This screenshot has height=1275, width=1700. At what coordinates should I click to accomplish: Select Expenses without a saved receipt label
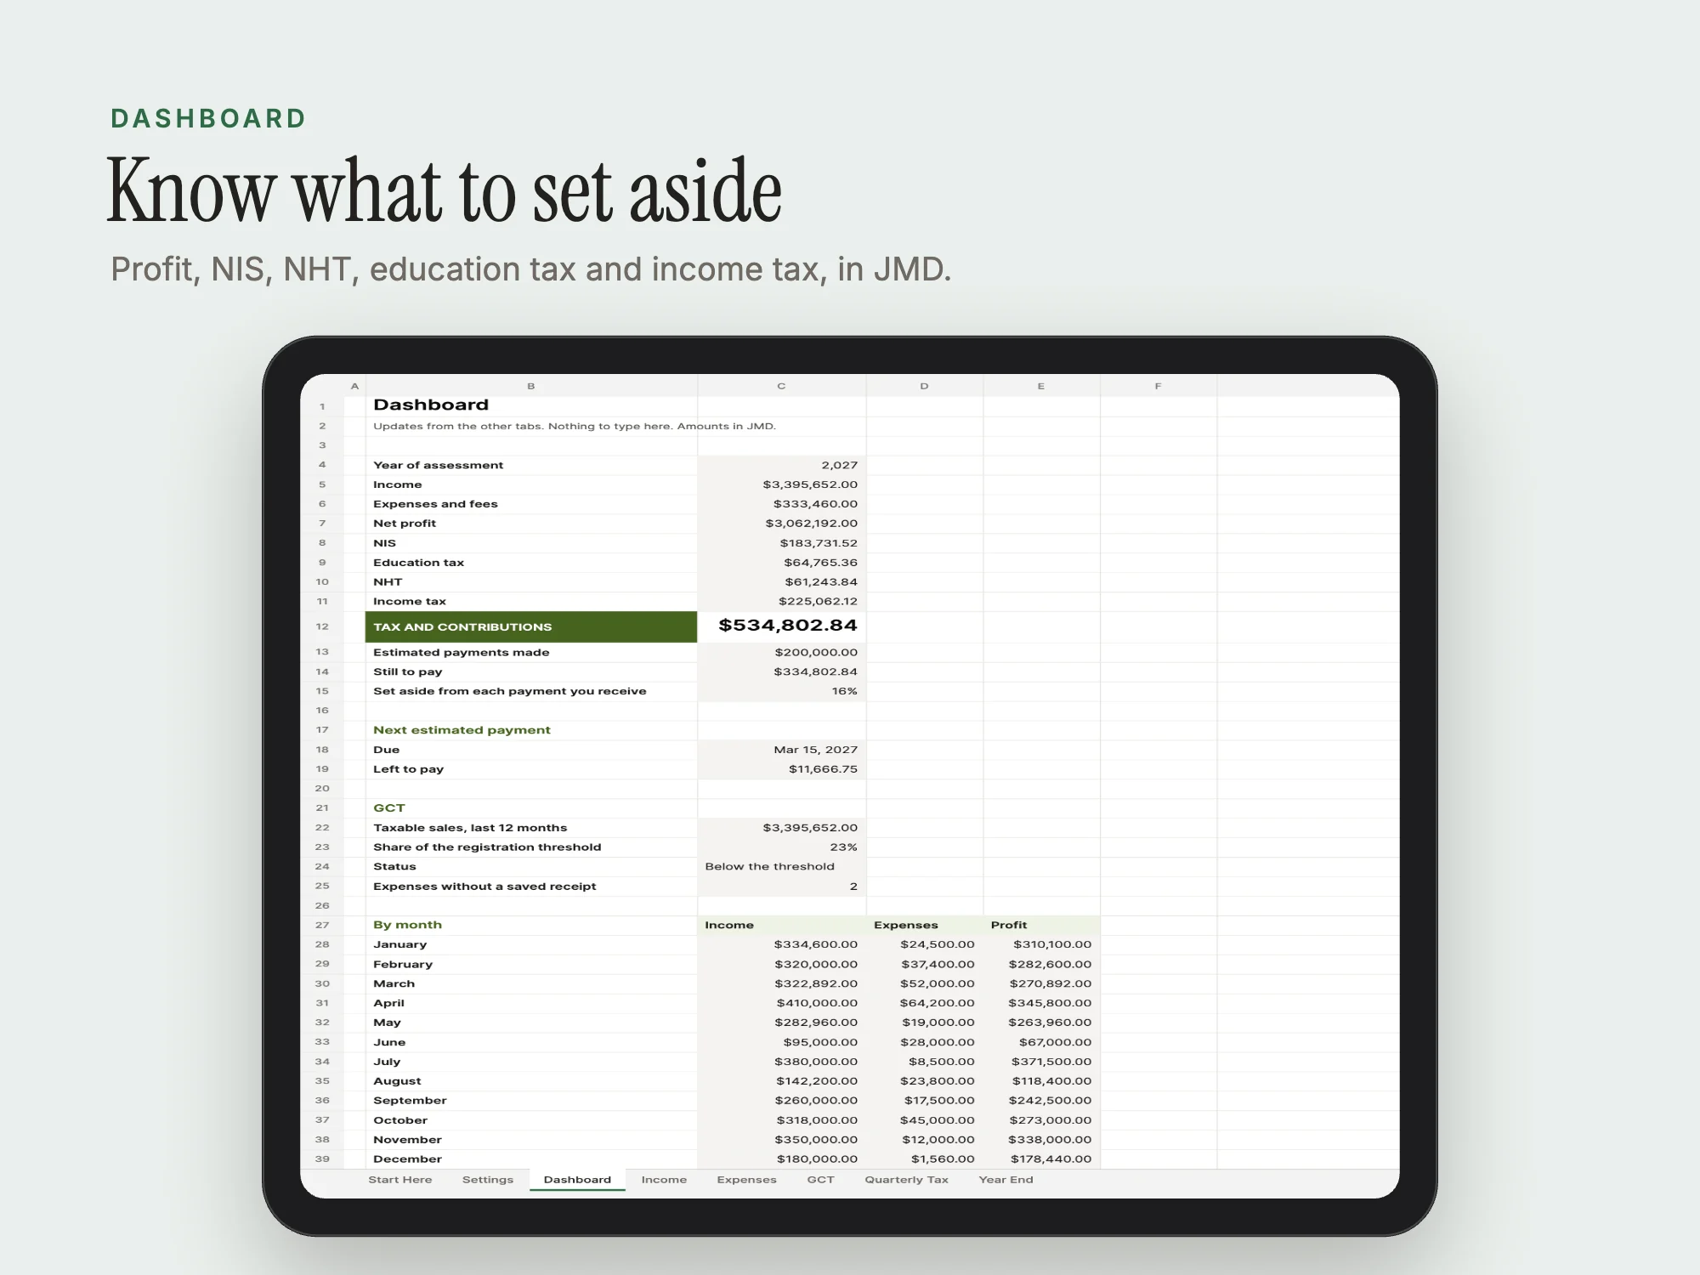click(531, 886)
